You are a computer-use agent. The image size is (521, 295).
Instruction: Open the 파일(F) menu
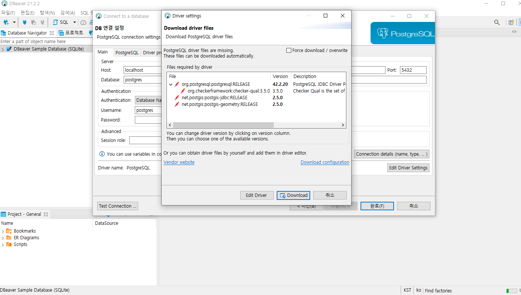point(8,13)
